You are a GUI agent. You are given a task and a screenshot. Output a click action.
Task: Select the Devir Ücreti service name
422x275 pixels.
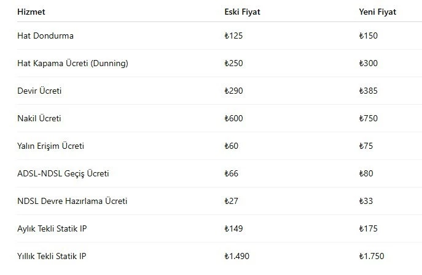point(39,91)
